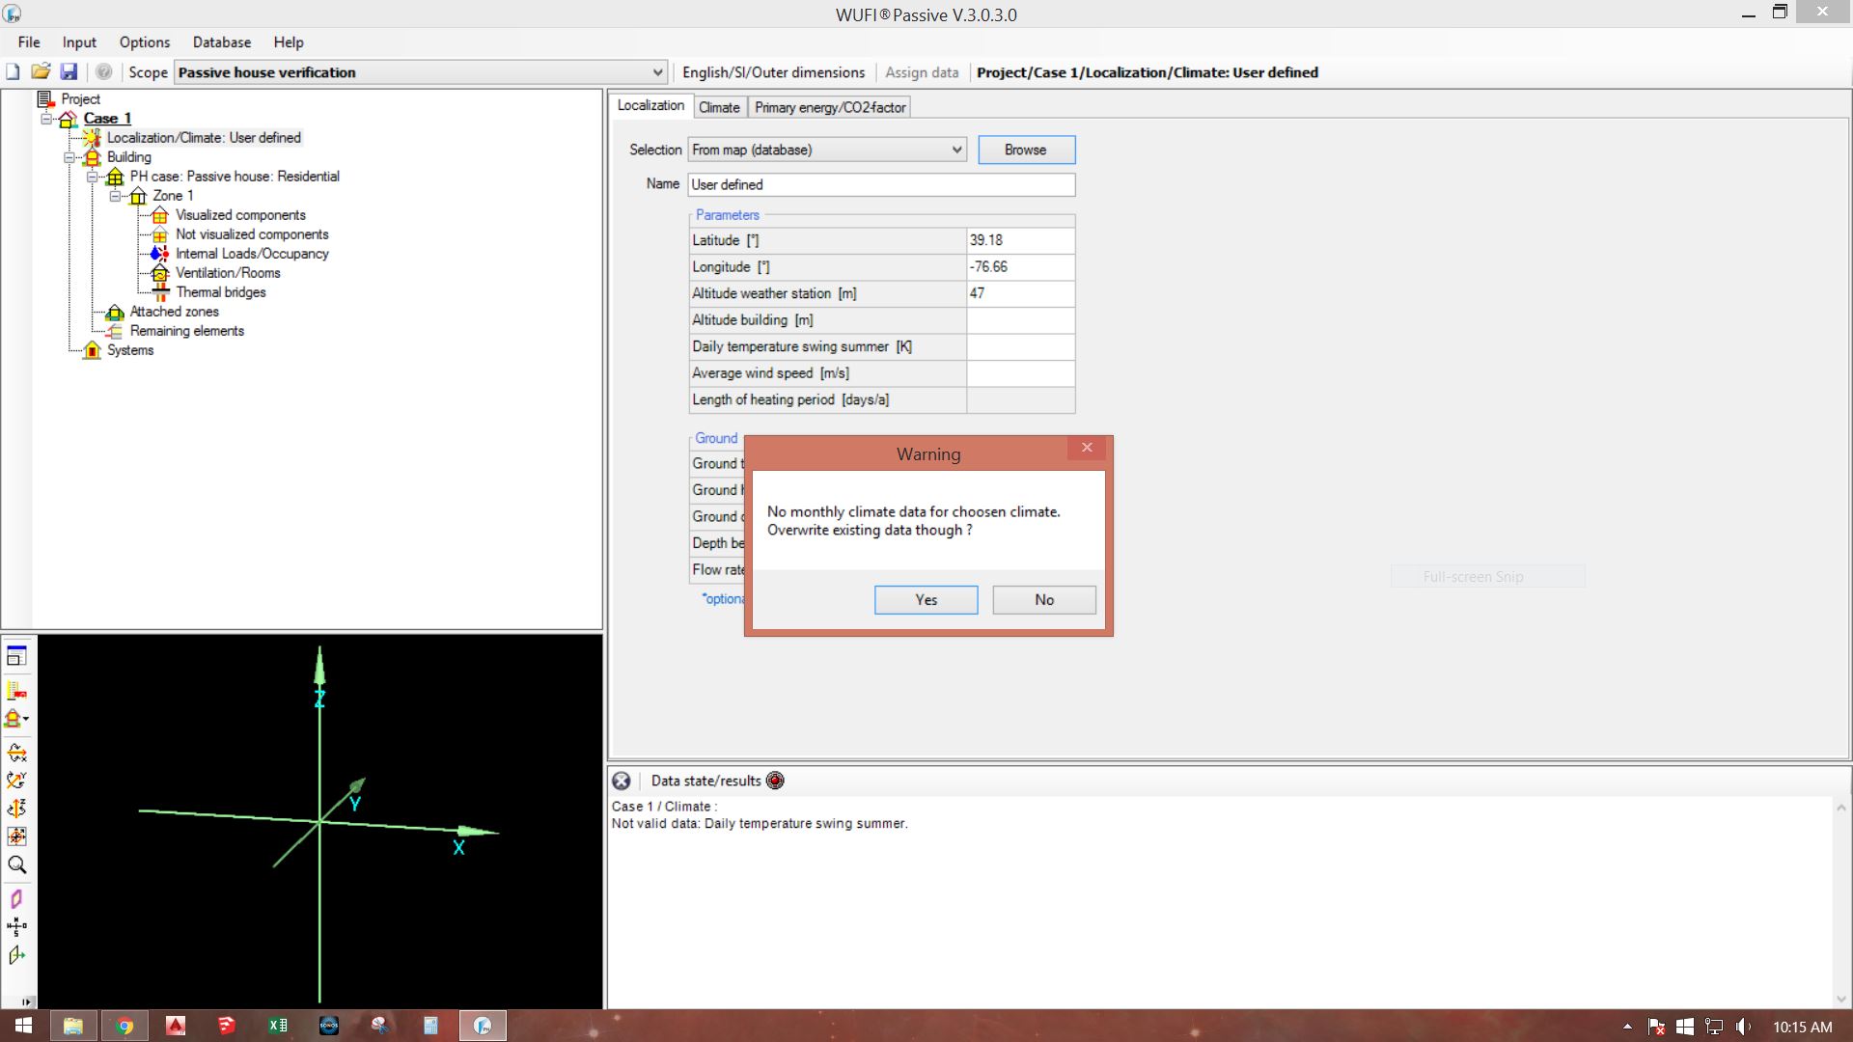Click the fit-to-view center icon
This screenshot has height=1042, width=1853.
click(16, 836)
